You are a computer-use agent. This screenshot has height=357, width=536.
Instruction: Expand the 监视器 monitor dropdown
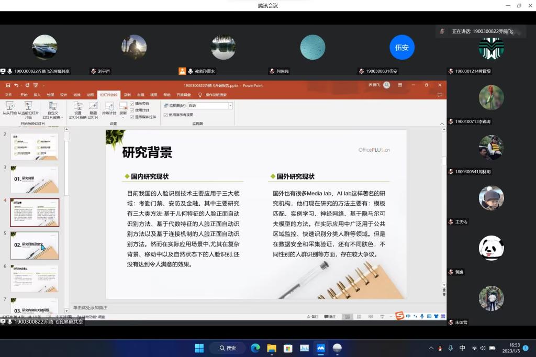230,106
